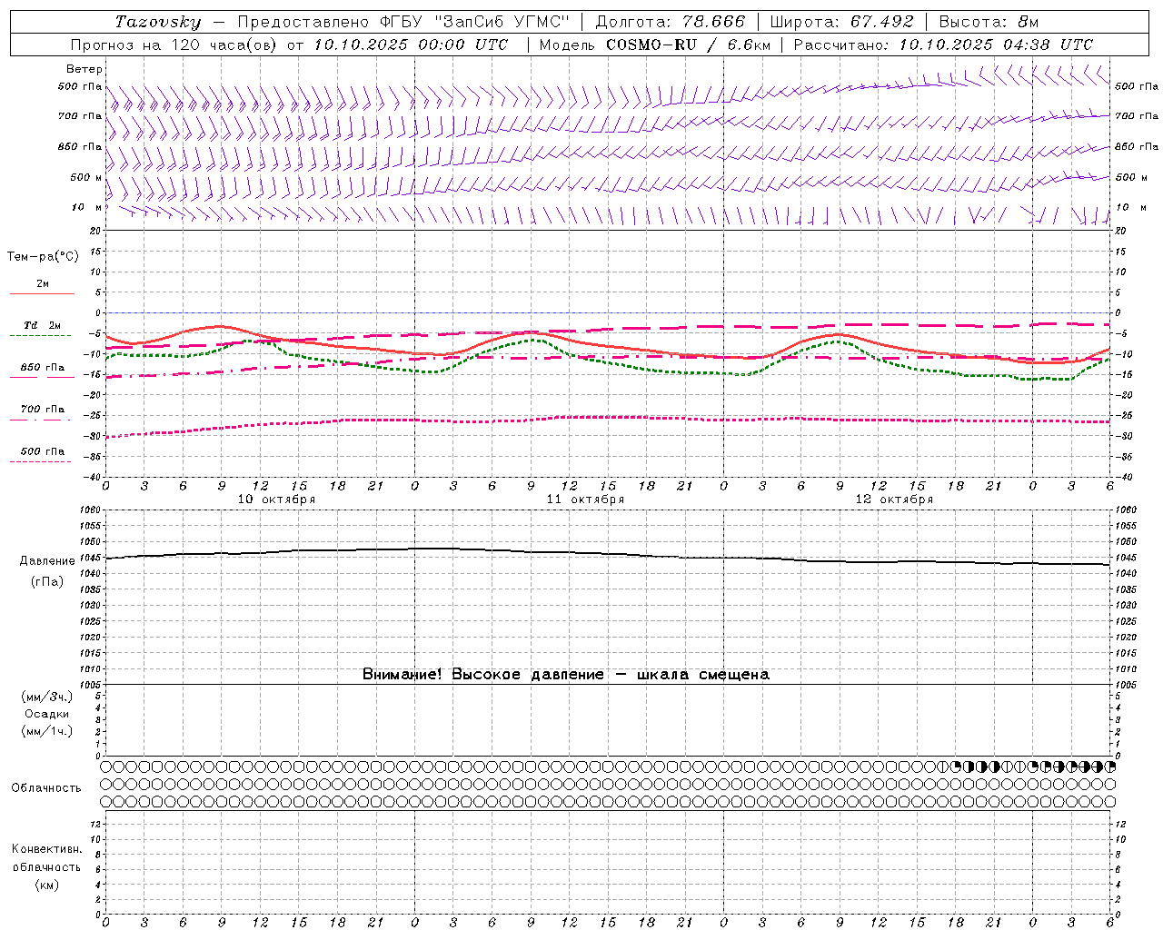1163x930 pixels.
Task: Click the 20 value on left temperature axis
Action: pyautogui.click(x=96, y=231)
